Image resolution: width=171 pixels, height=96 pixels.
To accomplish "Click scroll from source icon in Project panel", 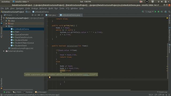I will (x=33, y=15).
